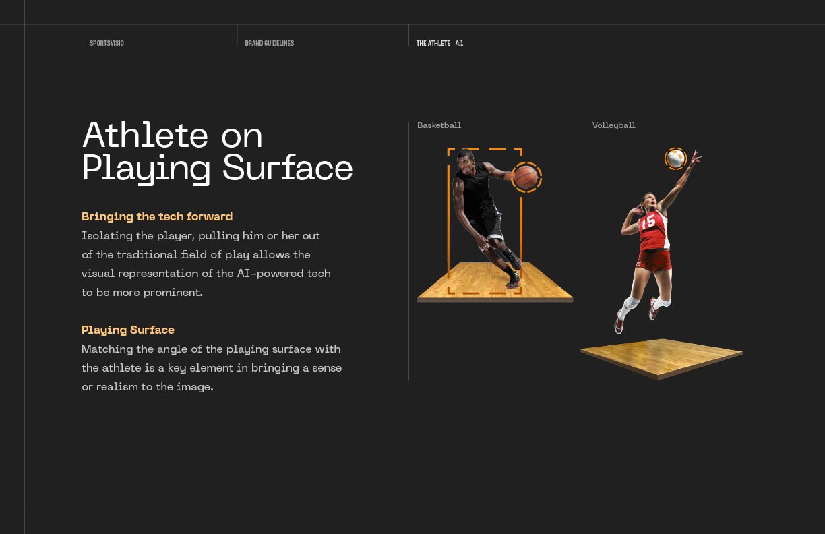Viewport: 825px width, 534px height.
Task: Click the paragraph starting 'Matching the angle'
Action: (x=211, y=368)
